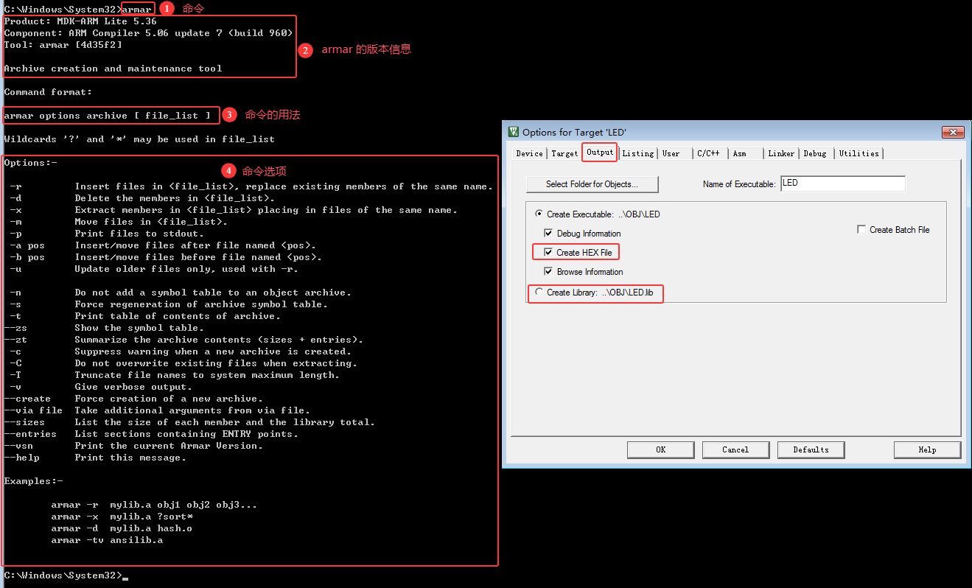This screenshot has width=972, height=588.
Task: Toggle the Debug Information checkbox
Action: coord(548,234)
